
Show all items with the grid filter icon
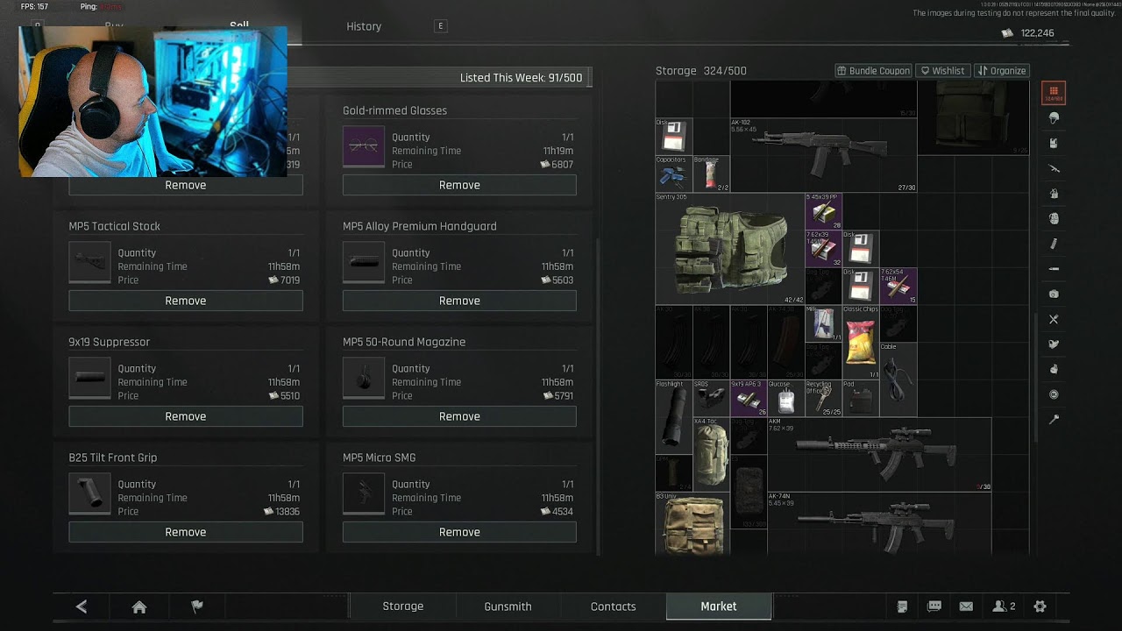click(1054, 92)
